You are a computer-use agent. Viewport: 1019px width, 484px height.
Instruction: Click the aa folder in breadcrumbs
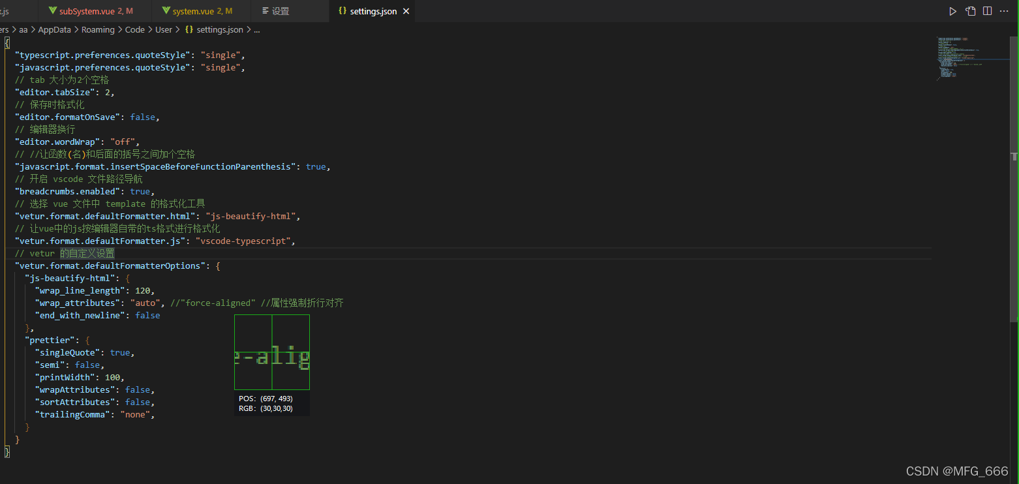[x=22, y=29]
